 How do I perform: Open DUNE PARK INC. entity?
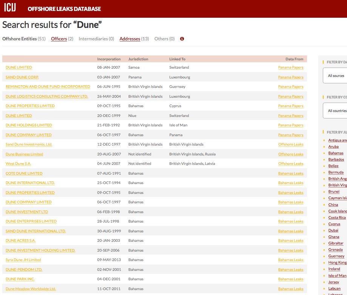20,279
